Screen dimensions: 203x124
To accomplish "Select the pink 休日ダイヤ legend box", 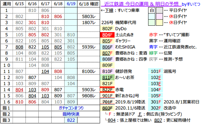I will coord(159,16).
